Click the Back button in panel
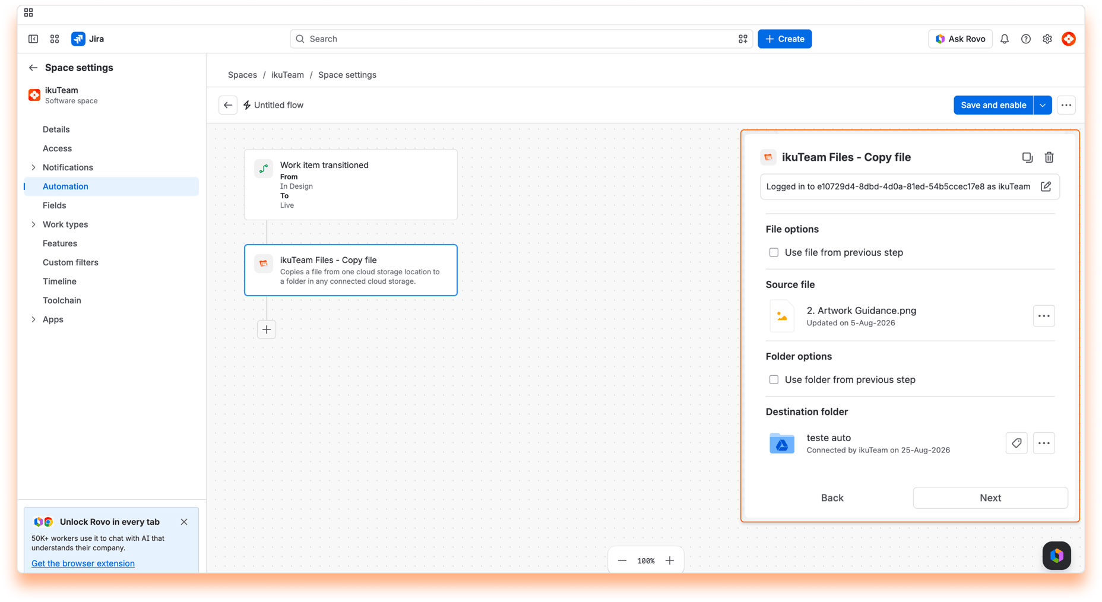Viewport: 1102px width, 602px height. point(832,498)
